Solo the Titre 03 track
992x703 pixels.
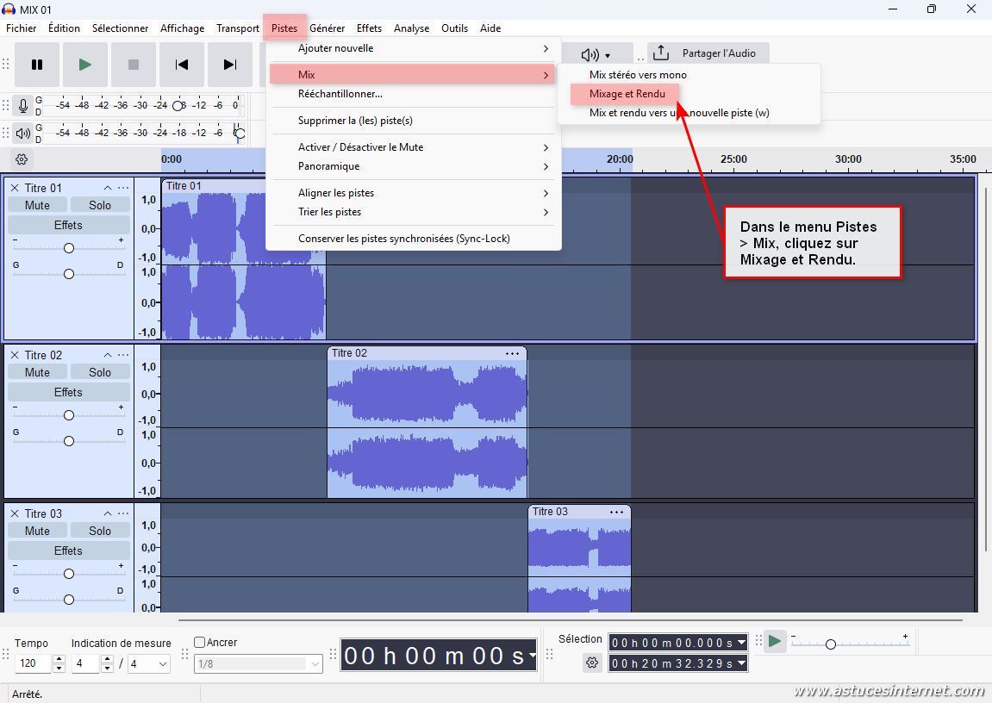pos(100,531)
